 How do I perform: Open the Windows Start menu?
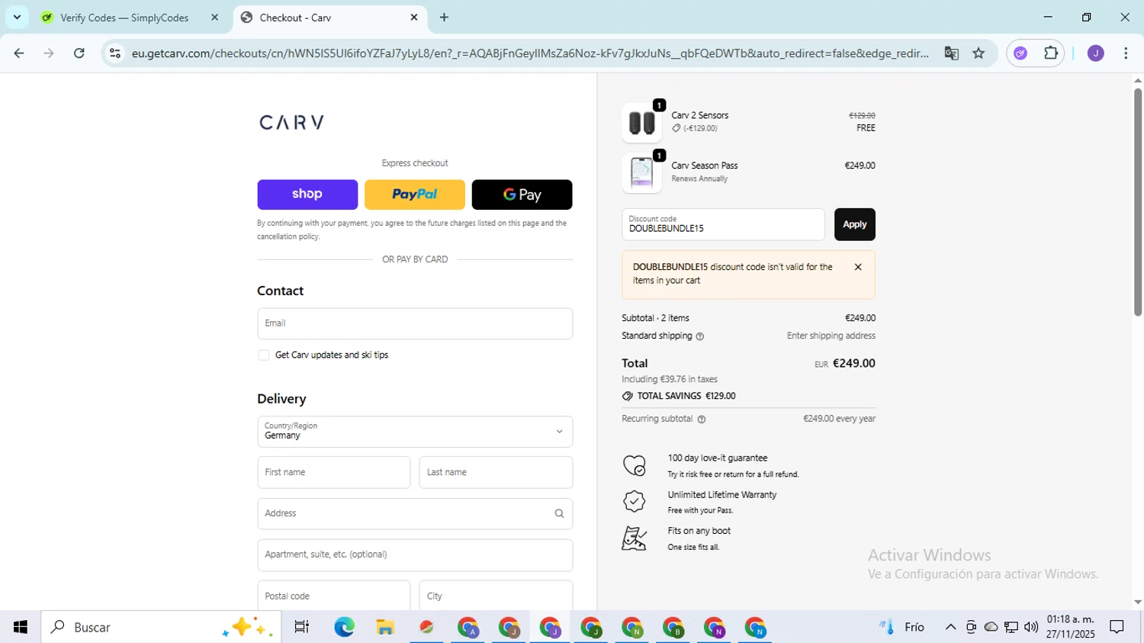(21, 627)
